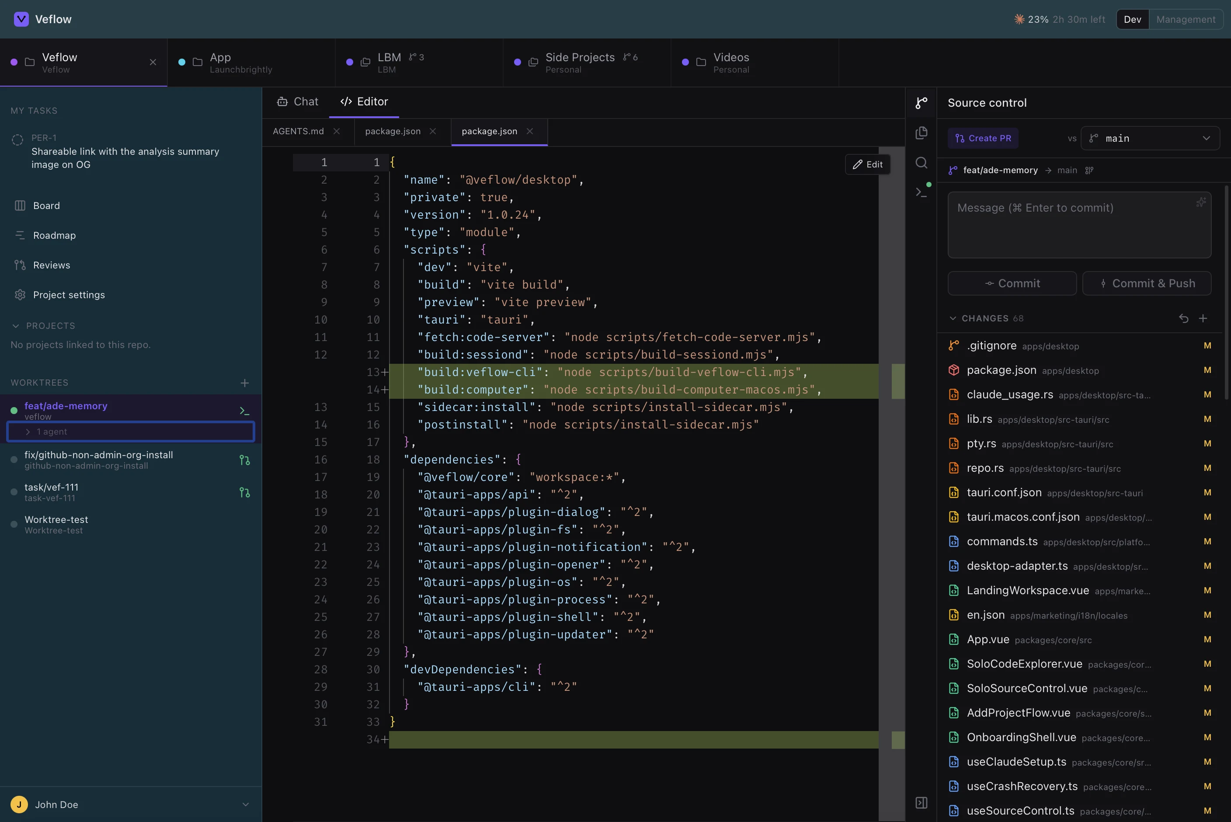Screen dimensions: 1231x822
Task: Click the AI sparkle icon in commit message box
Action: pyautogui.click(x=1200, y=202)
